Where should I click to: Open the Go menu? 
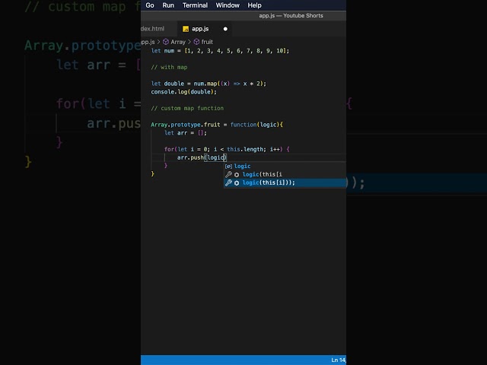click(x=150, y=5)
